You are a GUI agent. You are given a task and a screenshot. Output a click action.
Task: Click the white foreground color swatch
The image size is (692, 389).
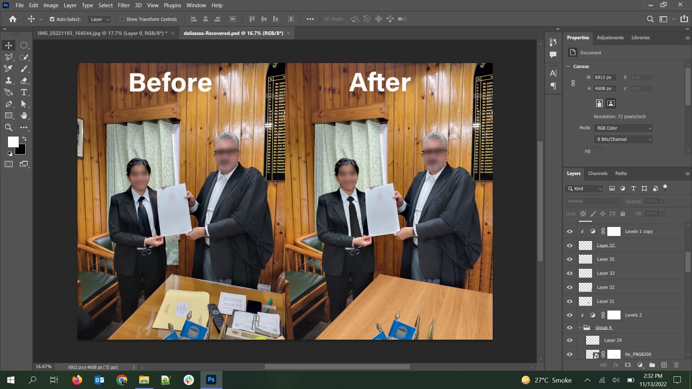13,142
